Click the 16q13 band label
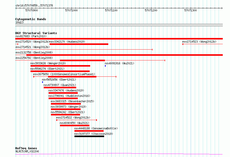The width and height of the screenshot is (230, 157). pyautogui.click(x=19, y=22)
